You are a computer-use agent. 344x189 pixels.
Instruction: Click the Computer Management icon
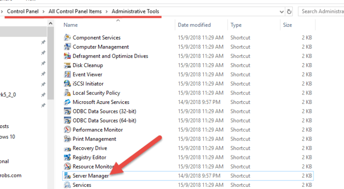pyautogui.click(x=67, y=47)
